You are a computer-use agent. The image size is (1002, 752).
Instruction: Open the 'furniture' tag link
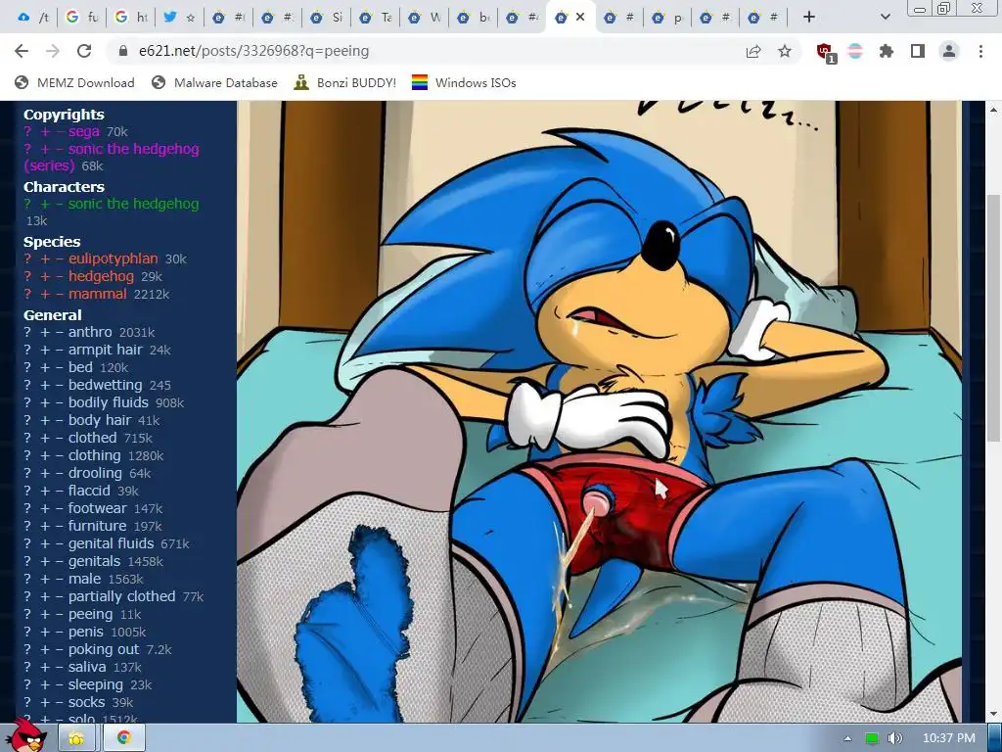[x=97, y=526]
